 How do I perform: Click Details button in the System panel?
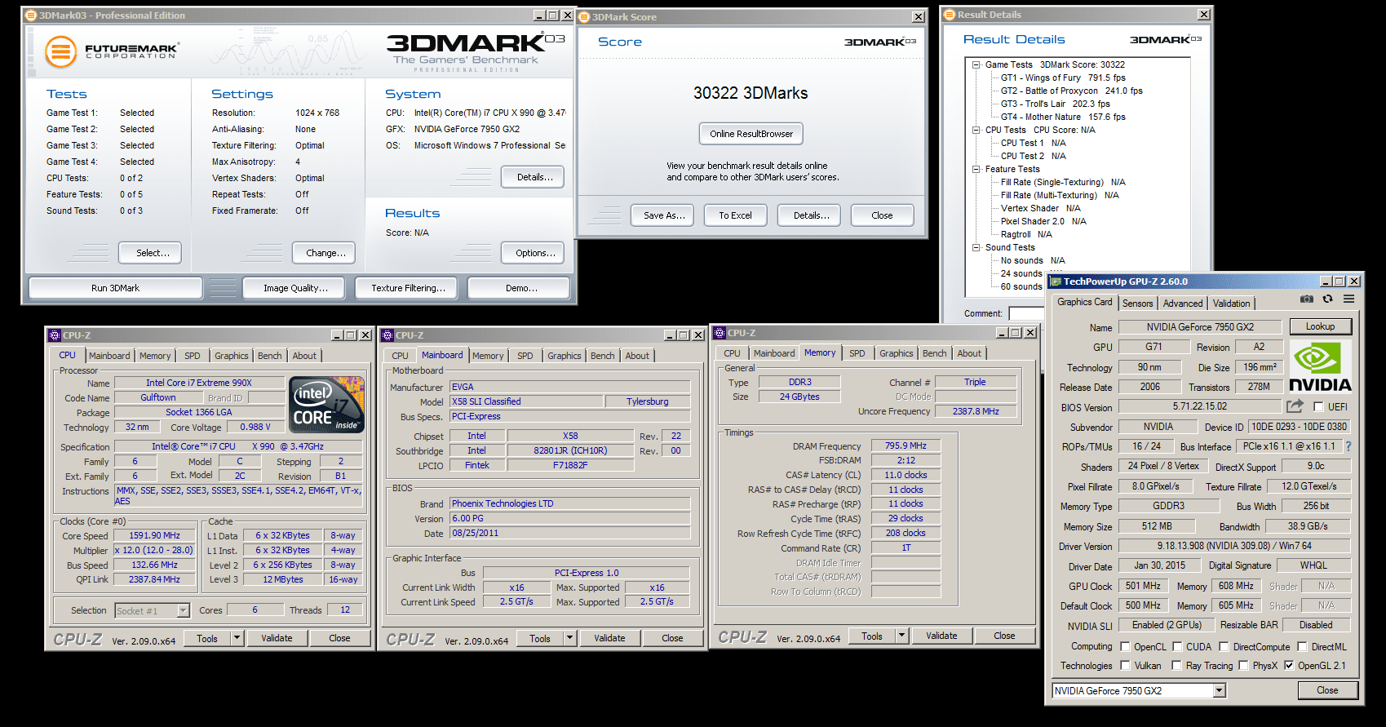click(534, 177)
